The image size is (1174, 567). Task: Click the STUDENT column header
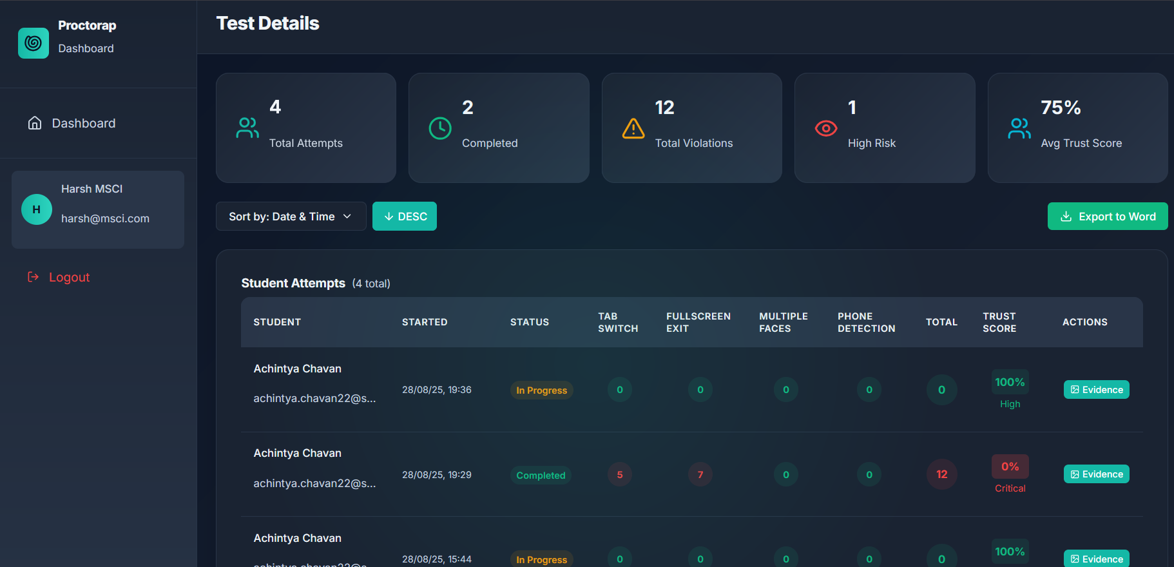(277, 322)
